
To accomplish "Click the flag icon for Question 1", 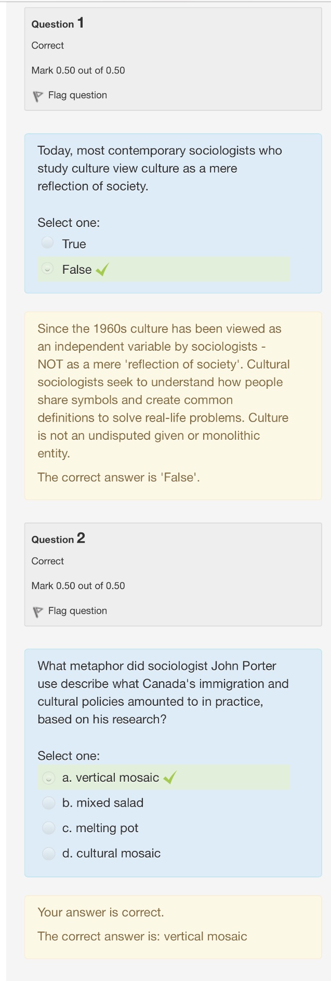I will [x=37, y=96].
